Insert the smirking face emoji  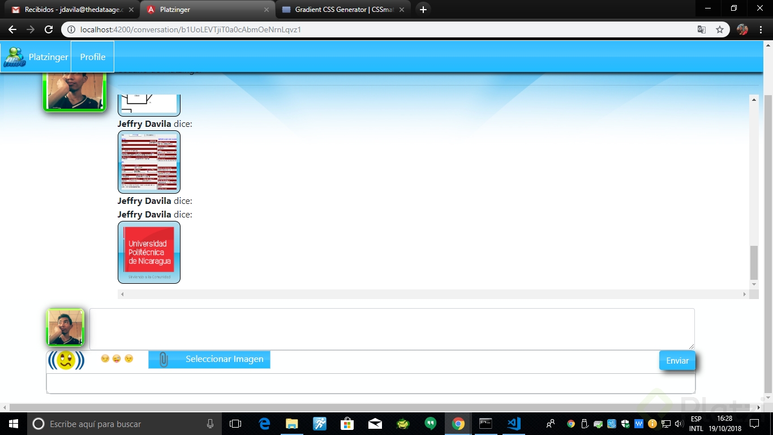click(x=105, y=359)
